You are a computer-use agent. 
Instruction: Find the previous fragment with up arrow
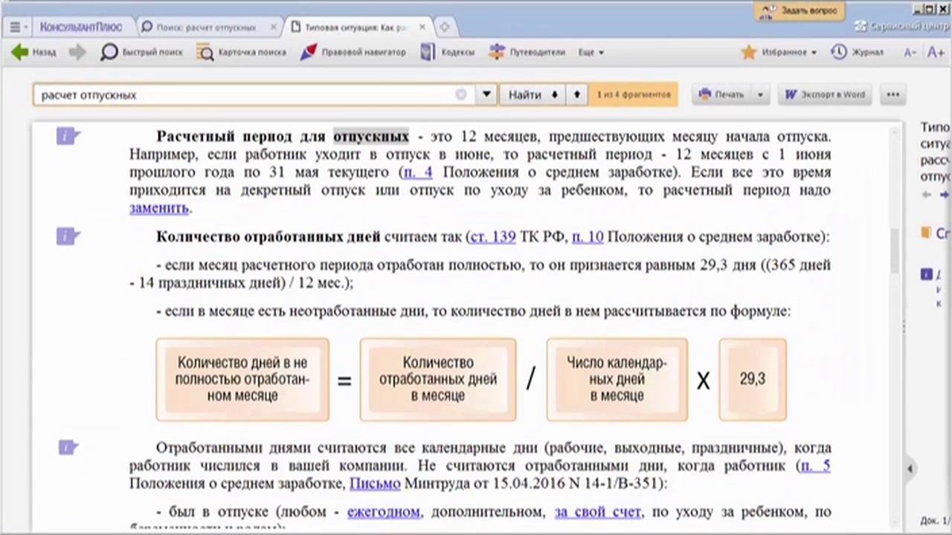[577, 94]
